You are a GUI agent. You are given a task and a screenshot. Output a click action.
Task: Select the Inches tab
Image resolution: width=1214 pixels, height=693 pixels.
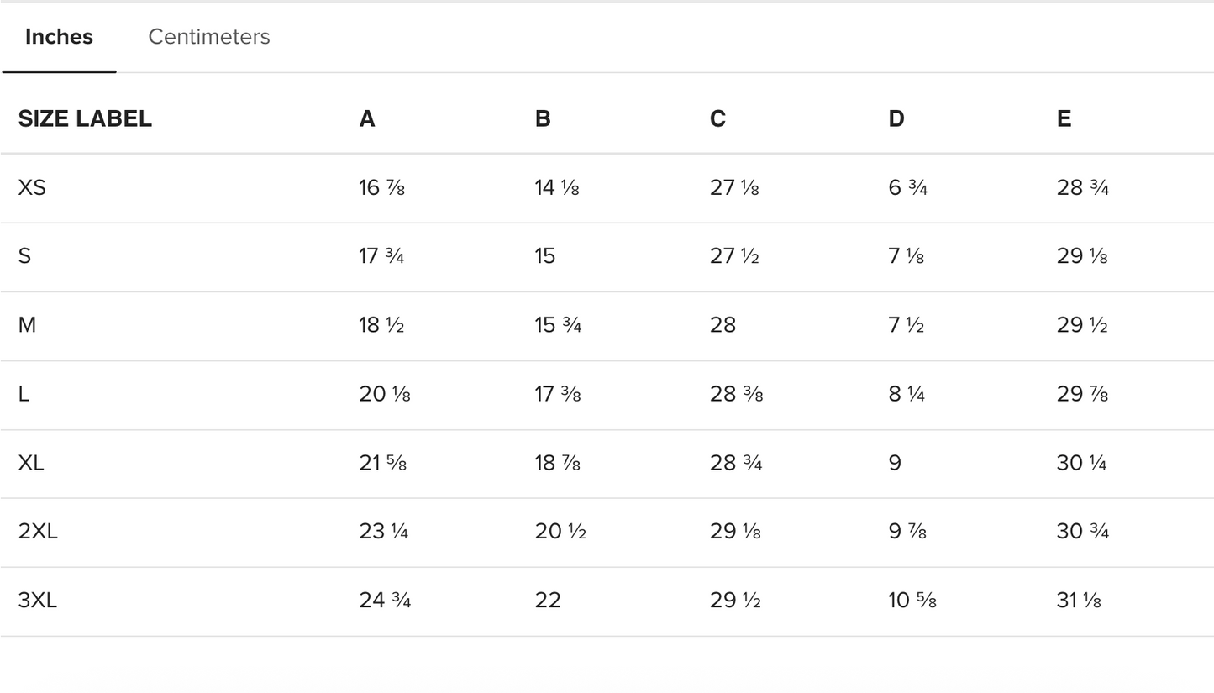59,37
